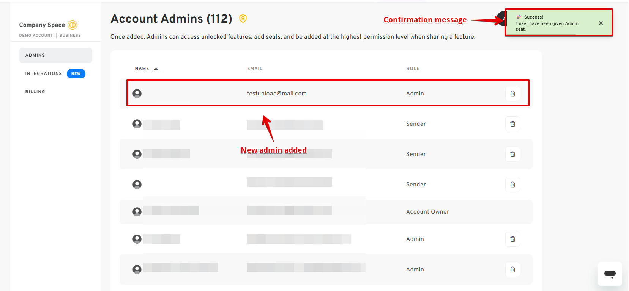Click trash icon for first Sender row
This screenshot has height=291, width=629.
pyautogui.click(x=512, y=124)
